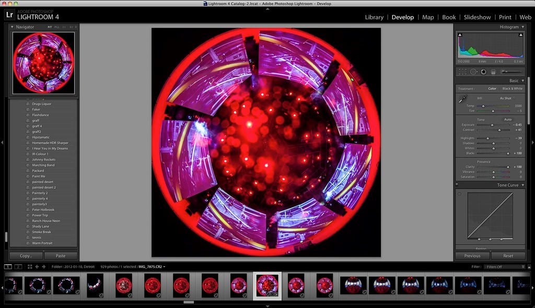Collapse the Tone Curve panel

(522, 185)
